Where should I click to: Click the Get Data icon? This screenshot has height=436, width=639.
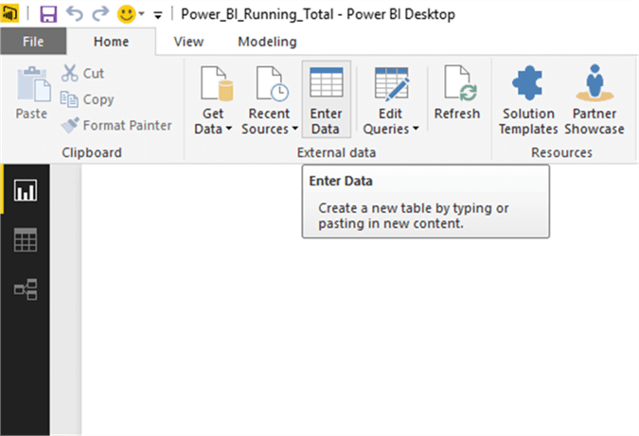[x=217, y=83]
